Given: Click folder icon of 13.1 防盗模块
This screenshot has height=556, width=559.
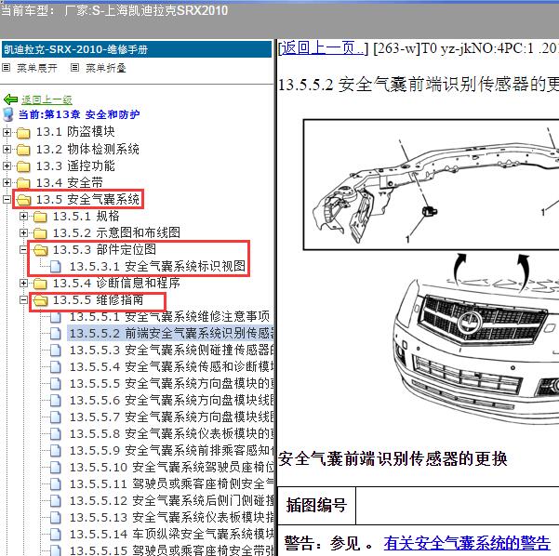Looking at the screenshot, I should click(23, 133).
